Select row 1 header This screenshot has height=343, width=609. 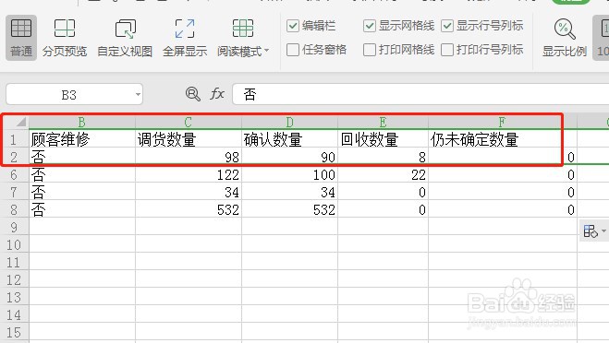click(x=15, y=138)
